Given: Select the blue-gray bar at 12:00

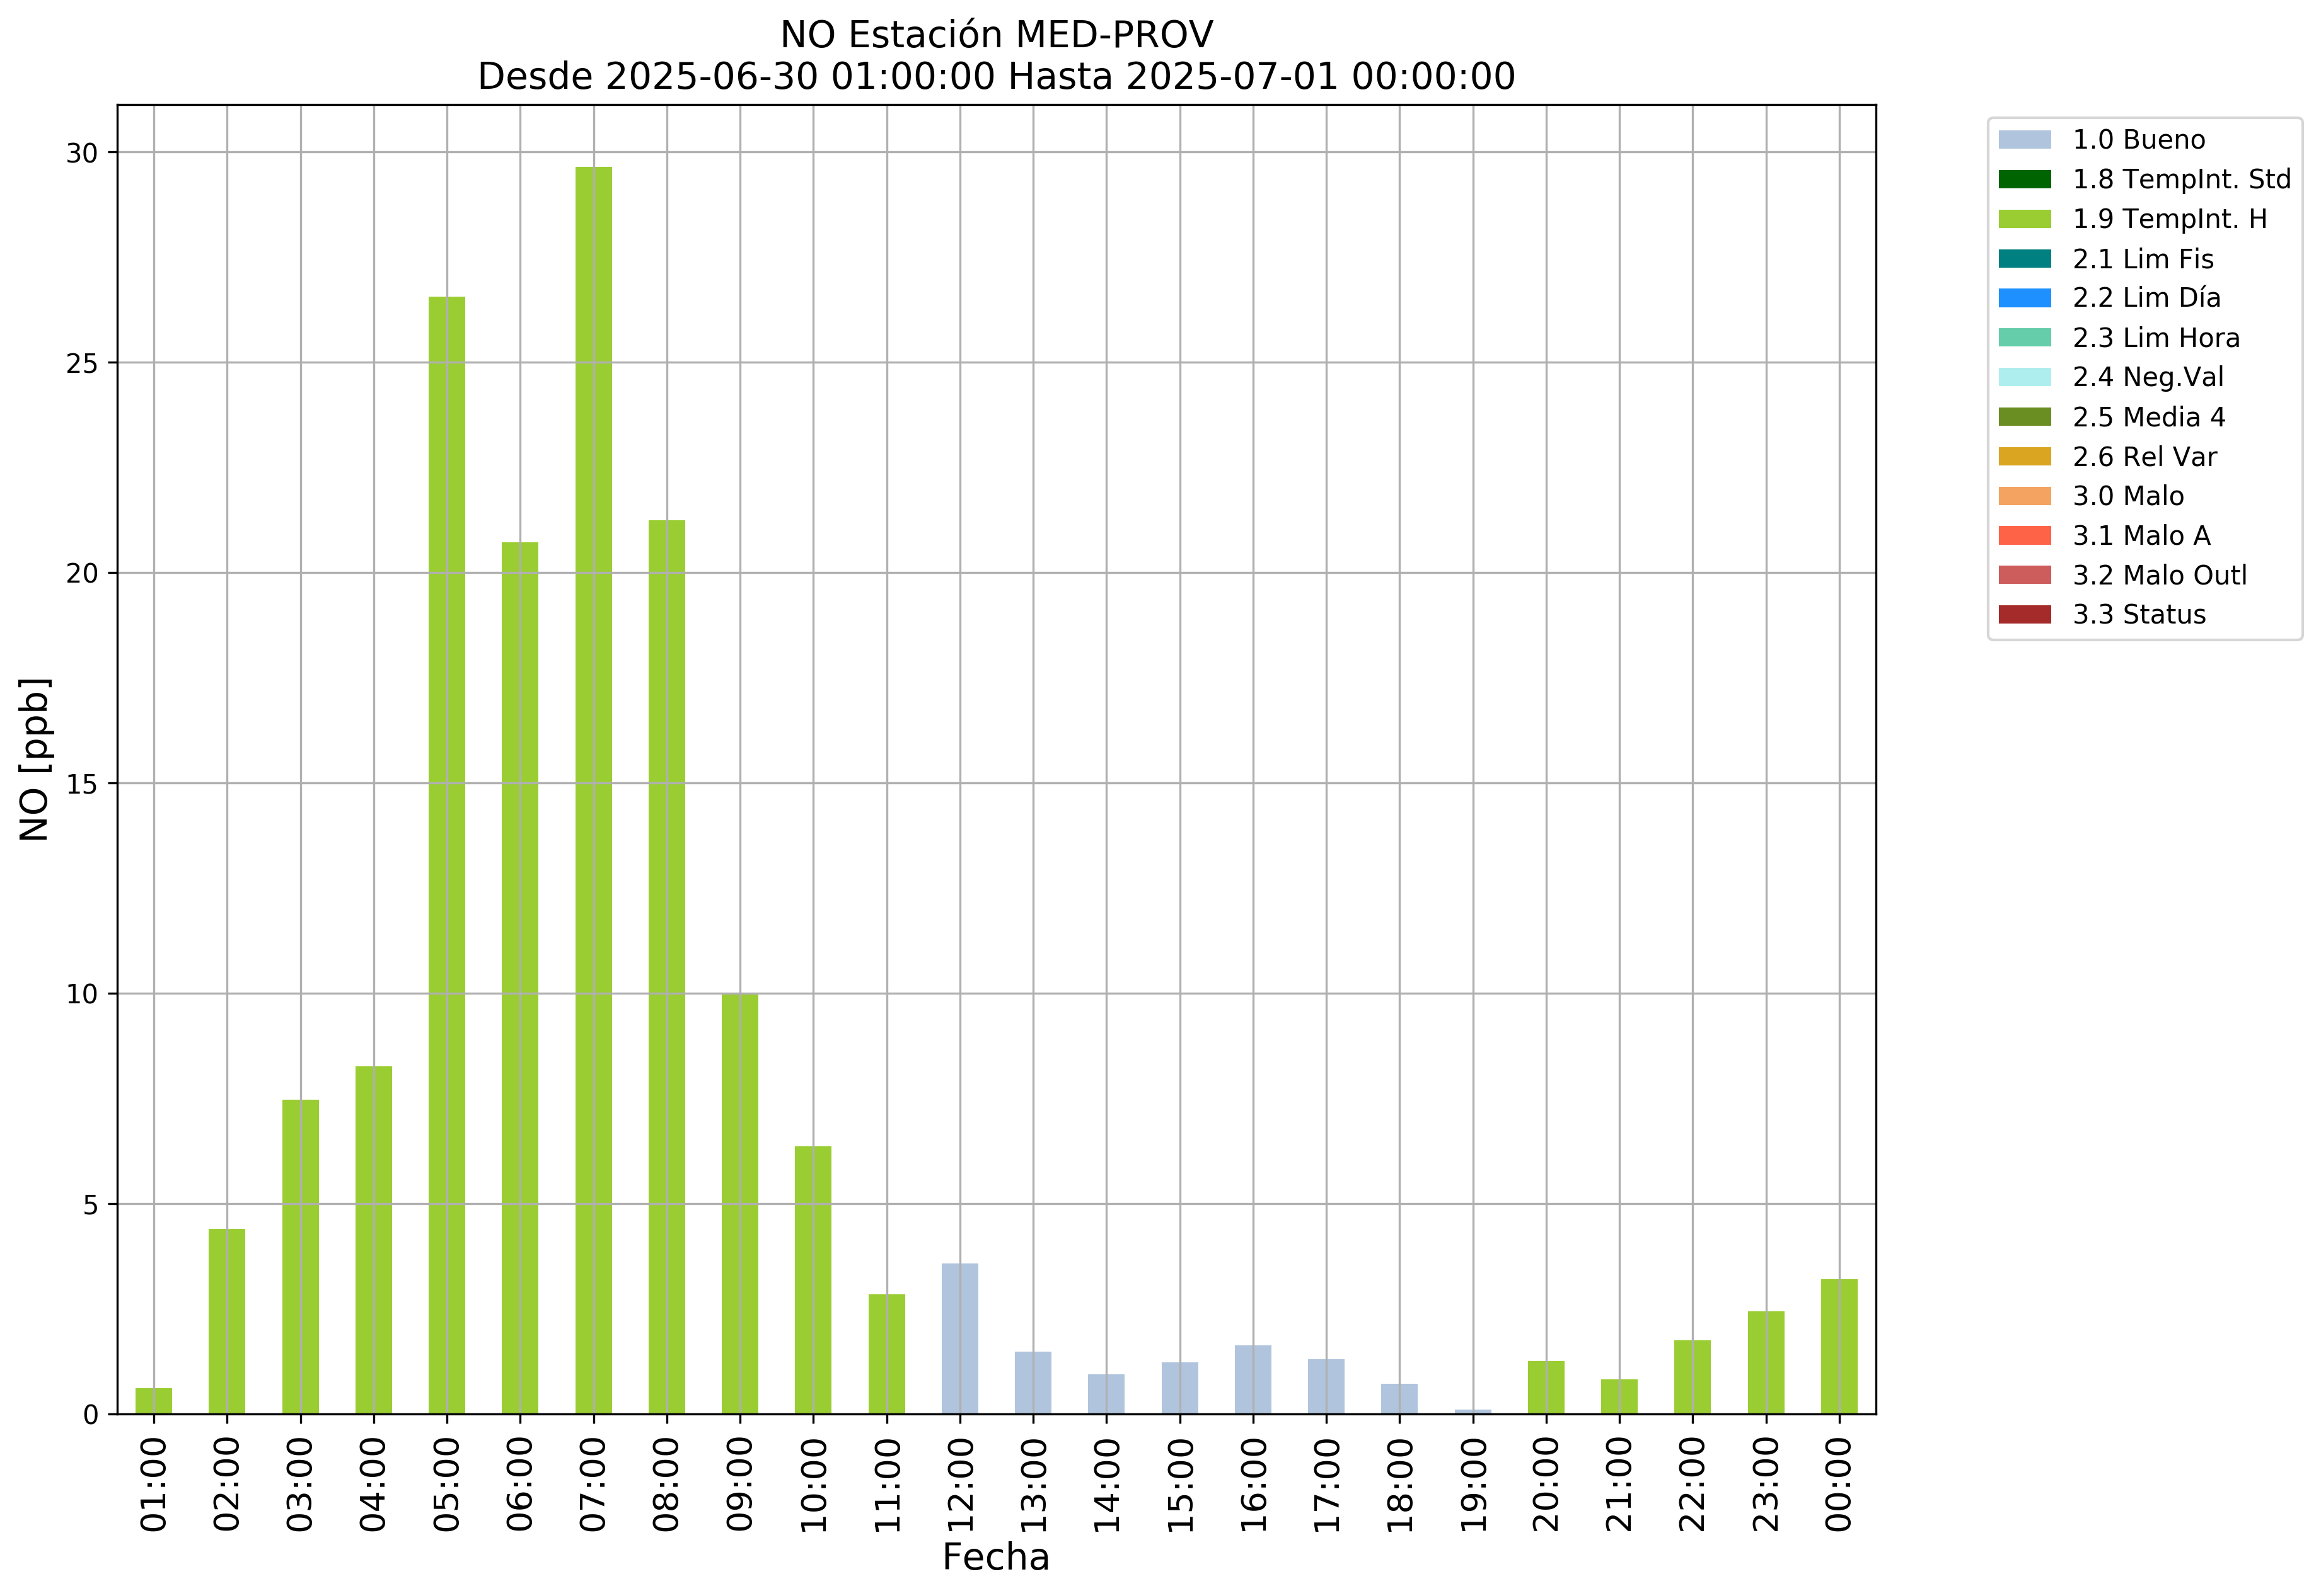Looking at the screenshot, I should (960, 1340).
